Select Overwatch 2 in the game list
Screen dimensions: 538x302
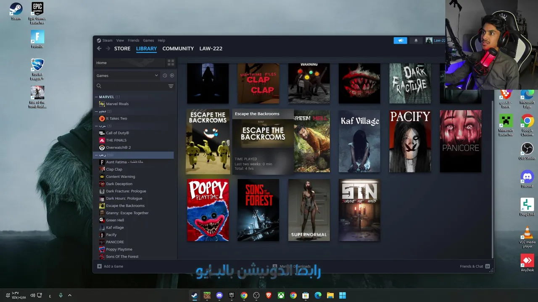click(118, 148)
